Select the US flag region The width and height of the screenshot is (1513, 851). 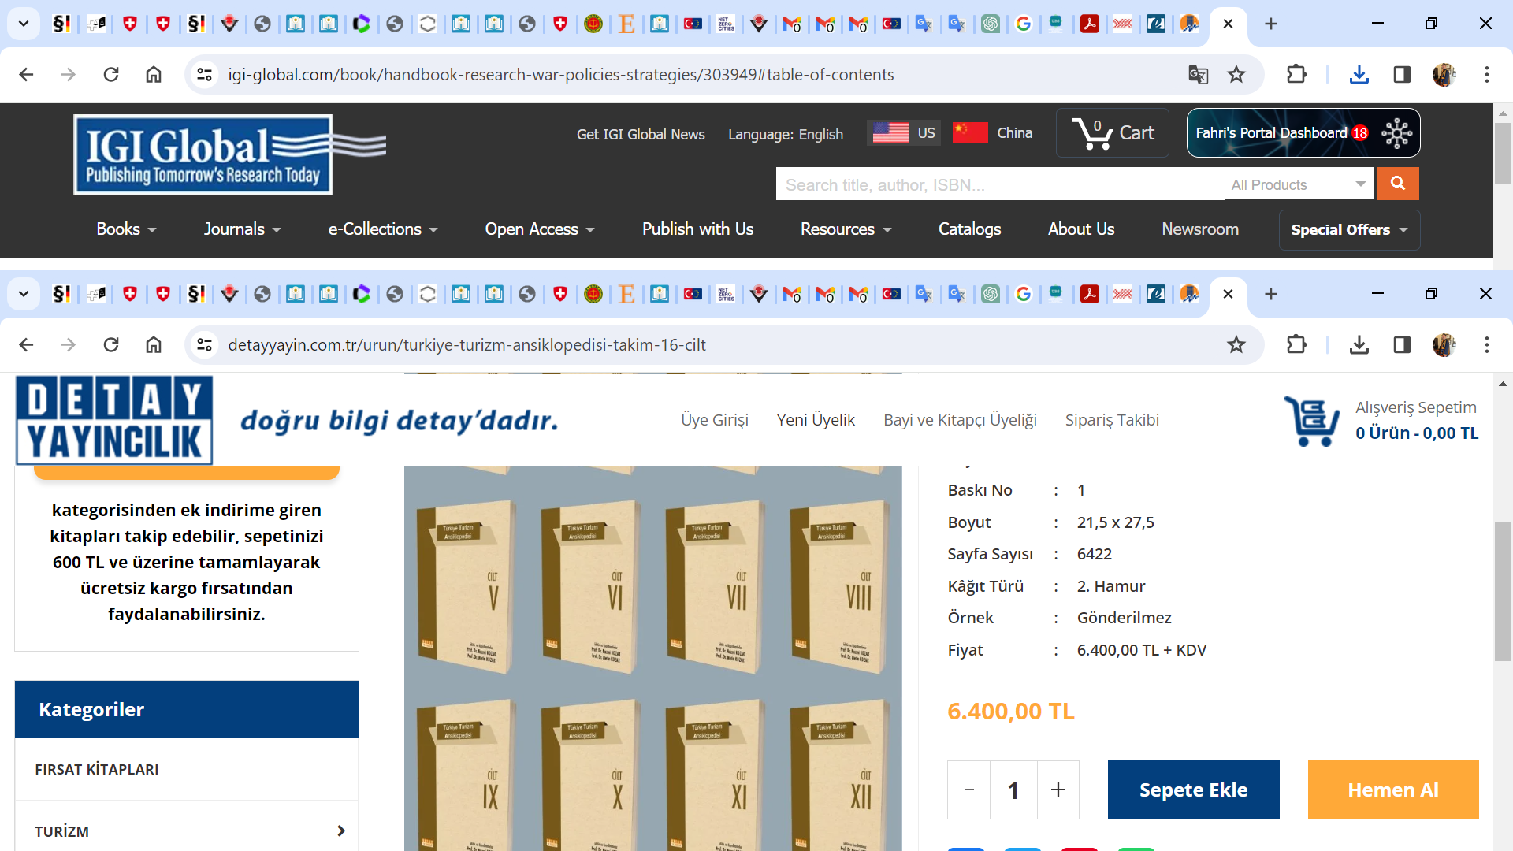click(904, 132)
